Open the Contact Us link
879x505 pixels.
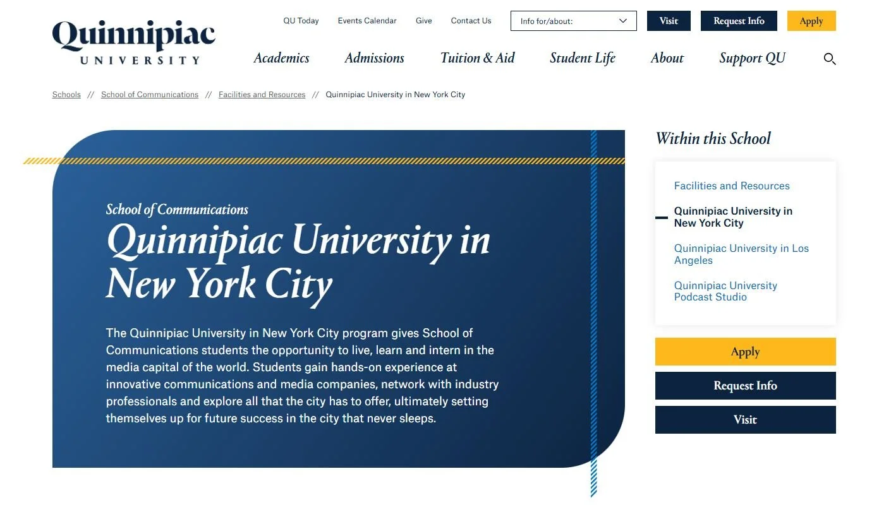click(x=471, y=21)
